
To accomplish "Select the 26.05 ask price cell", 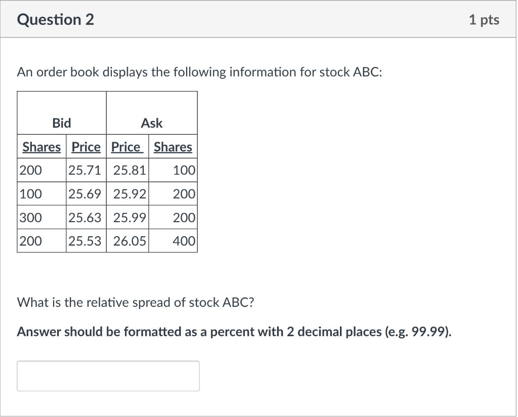I will (x=127, y=241).
